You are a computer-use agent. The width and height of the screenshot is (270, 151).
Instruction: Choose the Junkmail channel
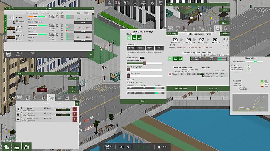pyautogui.click(x=131, y=48)
